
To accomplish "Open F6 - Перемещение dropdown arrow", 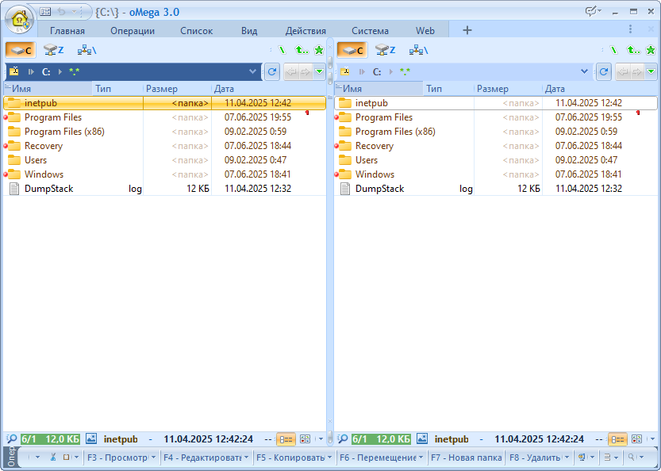I will (421, 458).
